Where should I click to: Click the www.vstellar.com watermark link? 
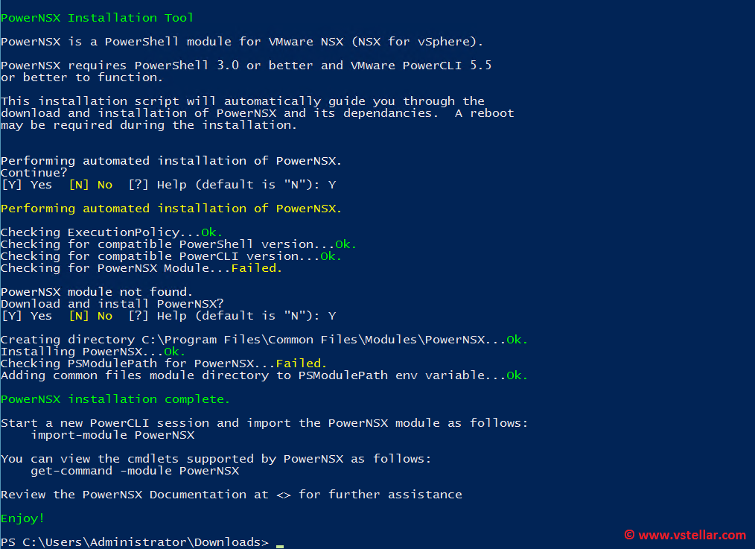click(x=691, y=535)
